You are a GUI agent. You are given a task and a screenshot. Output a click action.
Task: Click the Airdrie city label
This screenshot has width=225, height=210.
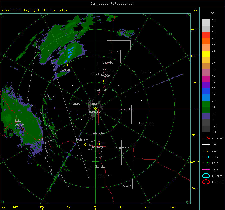point(98,133)
